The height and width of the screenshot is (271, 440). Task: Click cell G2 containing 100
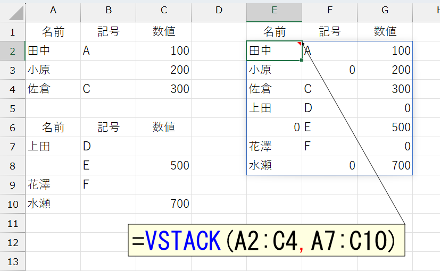coord(385,51)
